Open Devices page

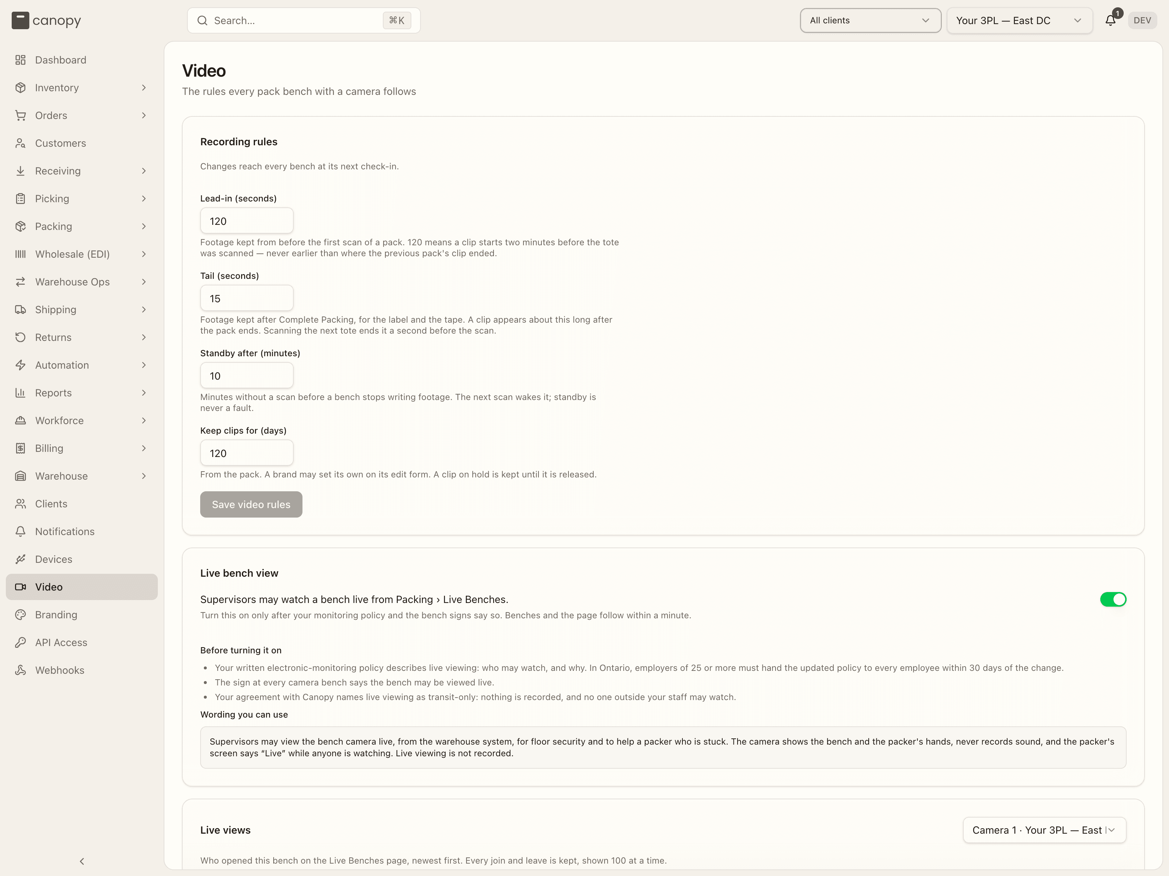(x=82, y=559)
